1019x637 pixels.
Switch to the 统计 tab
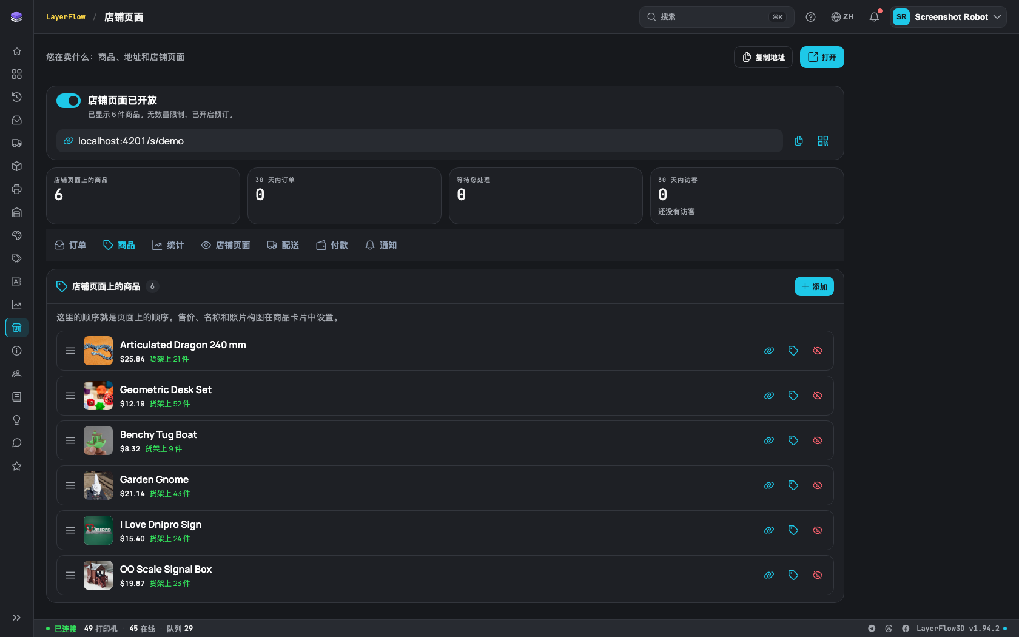(x=168, y=245)
